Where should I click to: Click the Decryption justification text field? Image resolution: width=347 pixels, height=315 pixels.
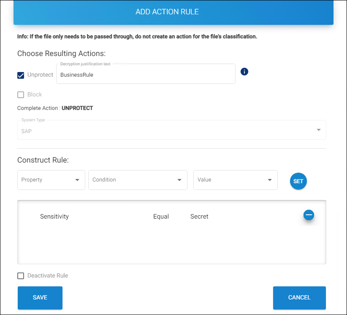pos(146,75)
